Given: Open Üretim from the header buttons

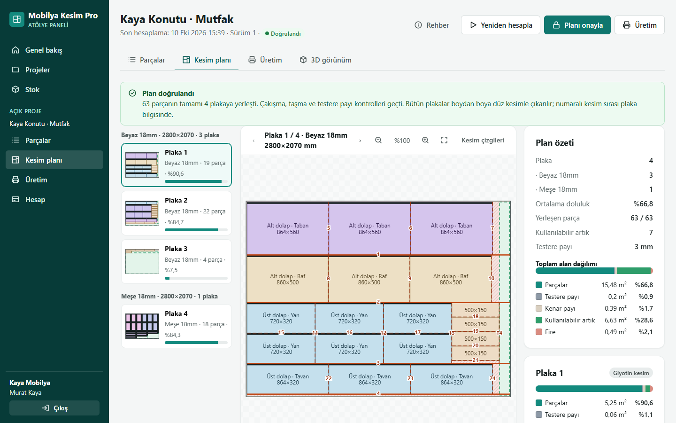Looking at the screenshot, I should [x=639, y=25].
